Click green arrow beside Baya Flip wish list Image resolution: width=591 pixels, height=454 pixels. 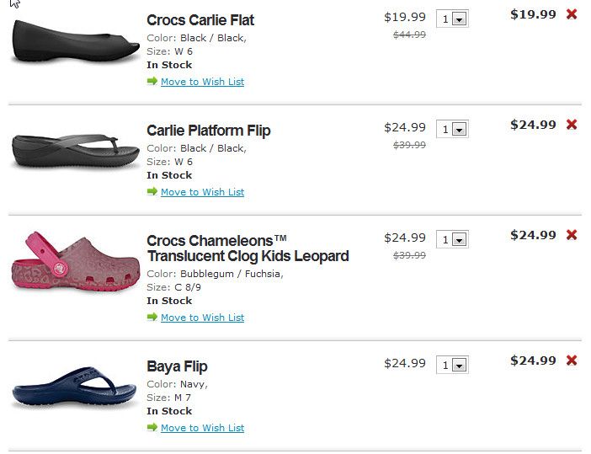(x=152, y=428)
